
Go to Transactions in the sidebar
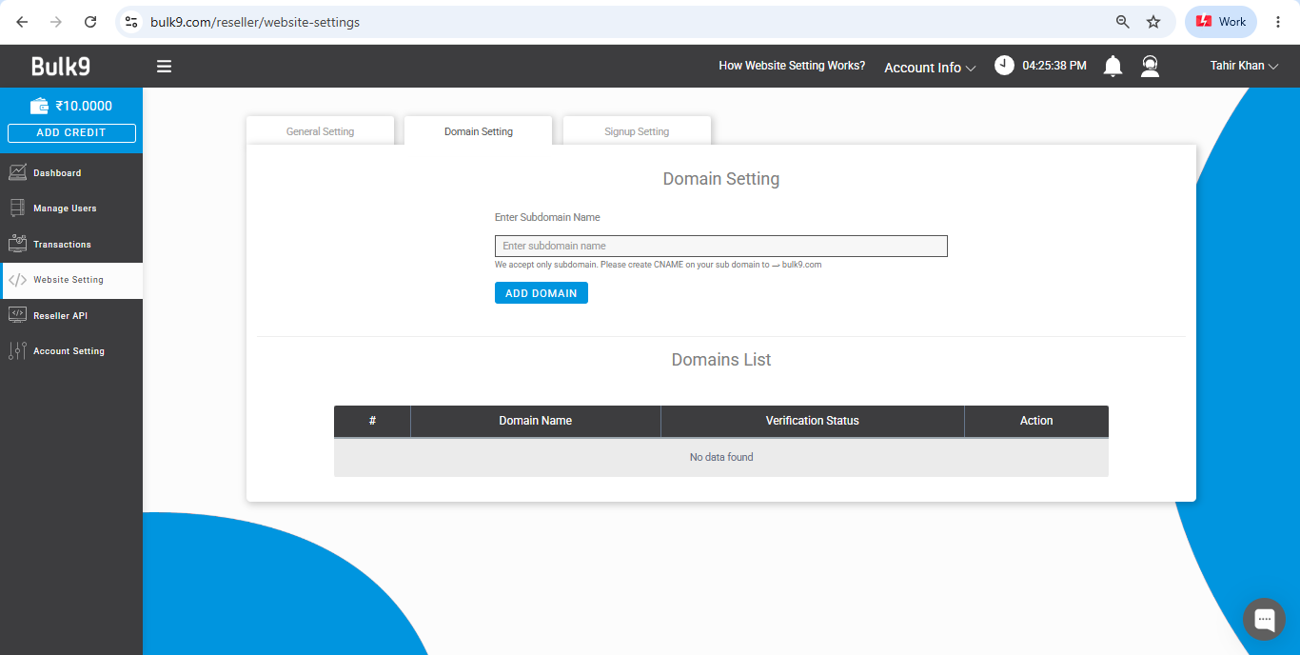pos(71,245)
